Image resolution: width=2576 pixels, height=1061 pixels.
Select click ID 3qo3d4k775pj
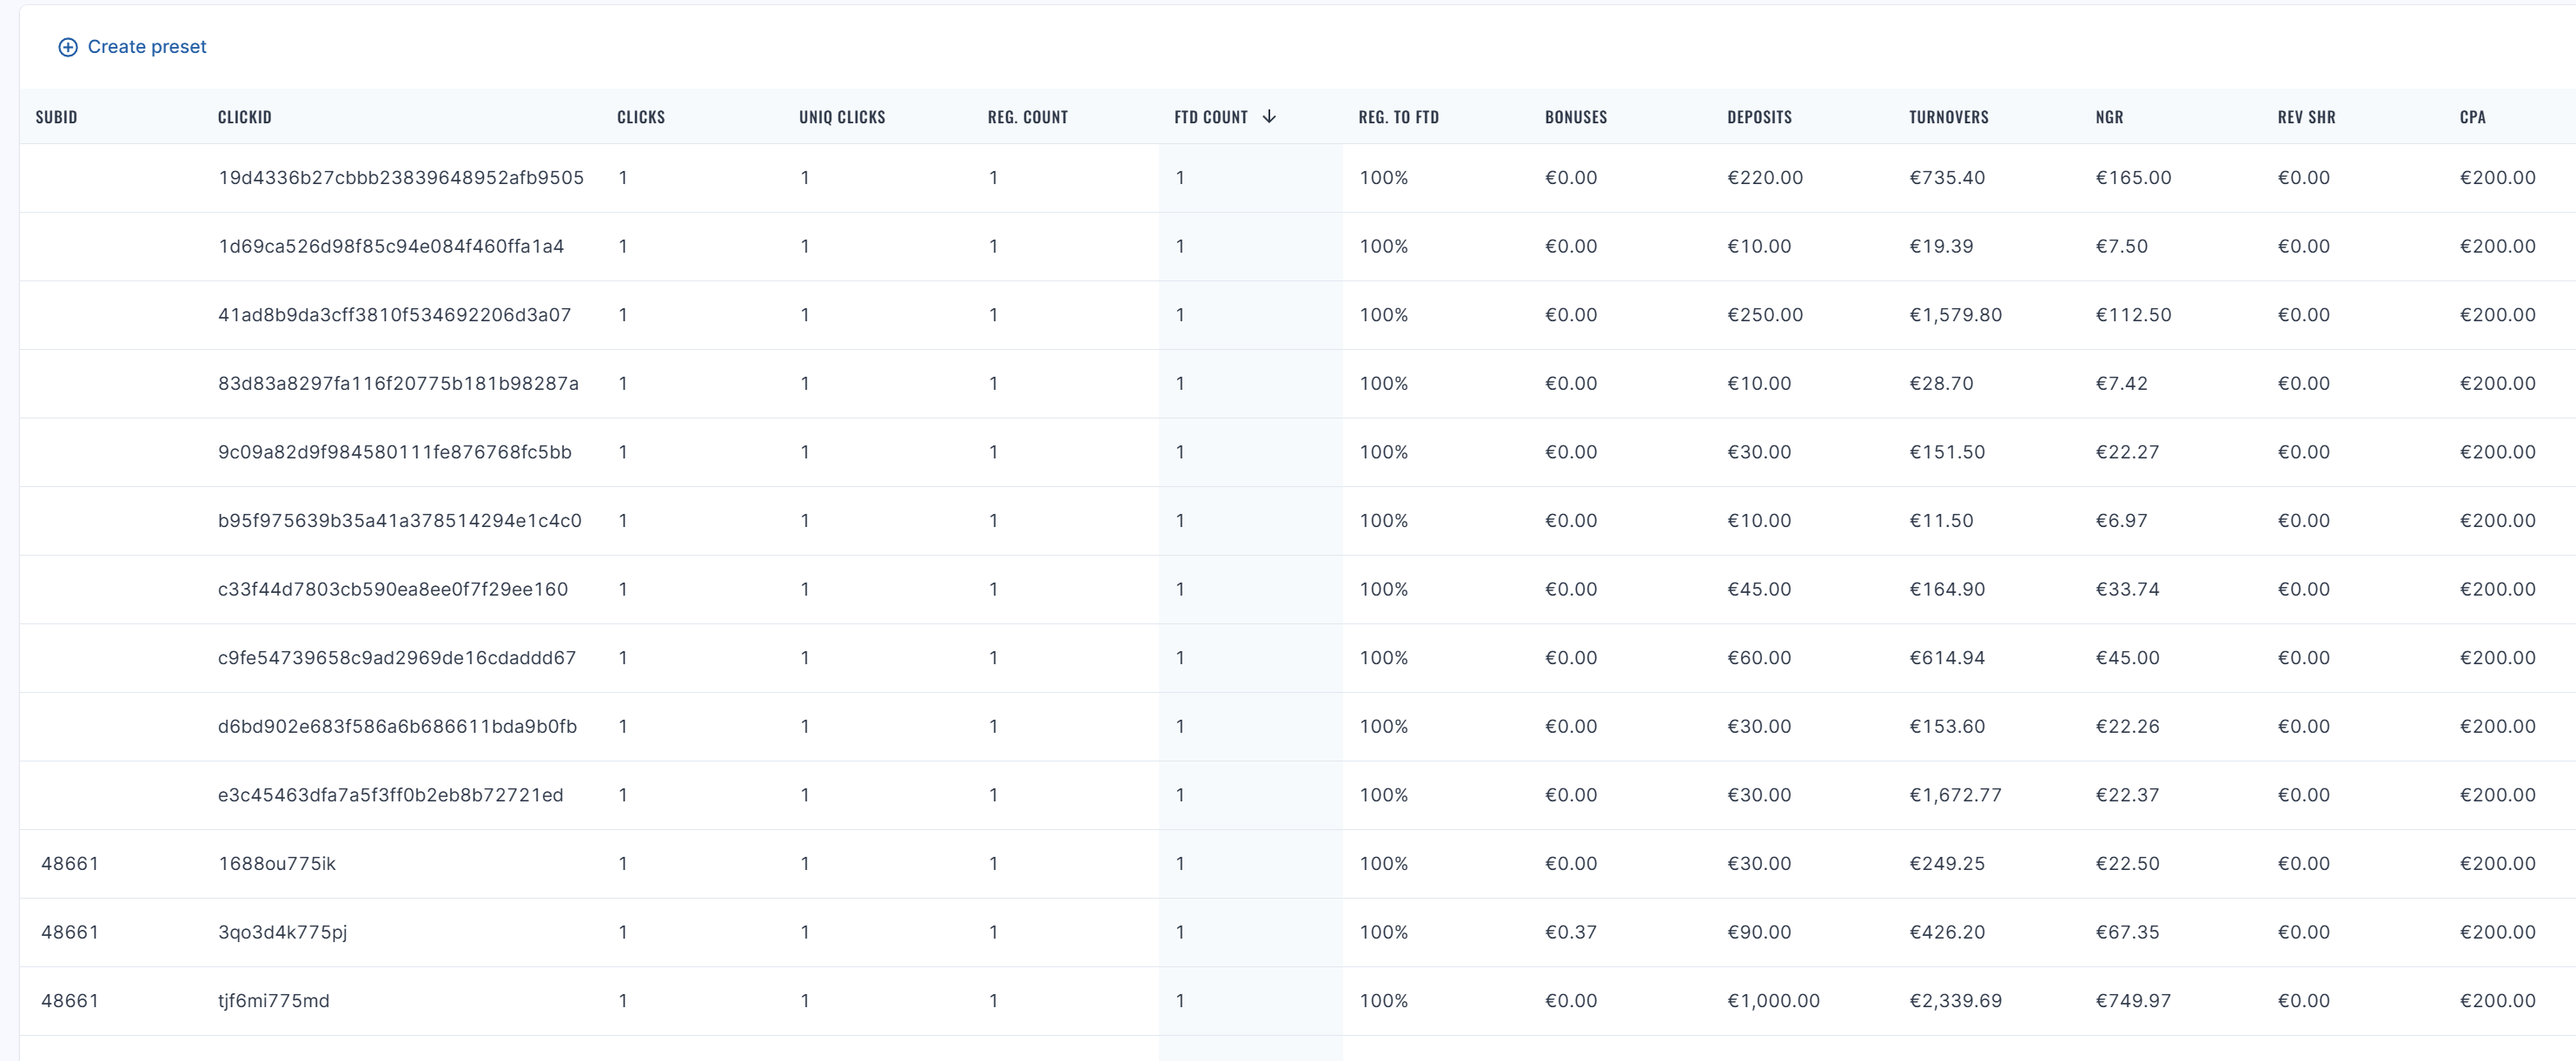click(x=283, y=932)
